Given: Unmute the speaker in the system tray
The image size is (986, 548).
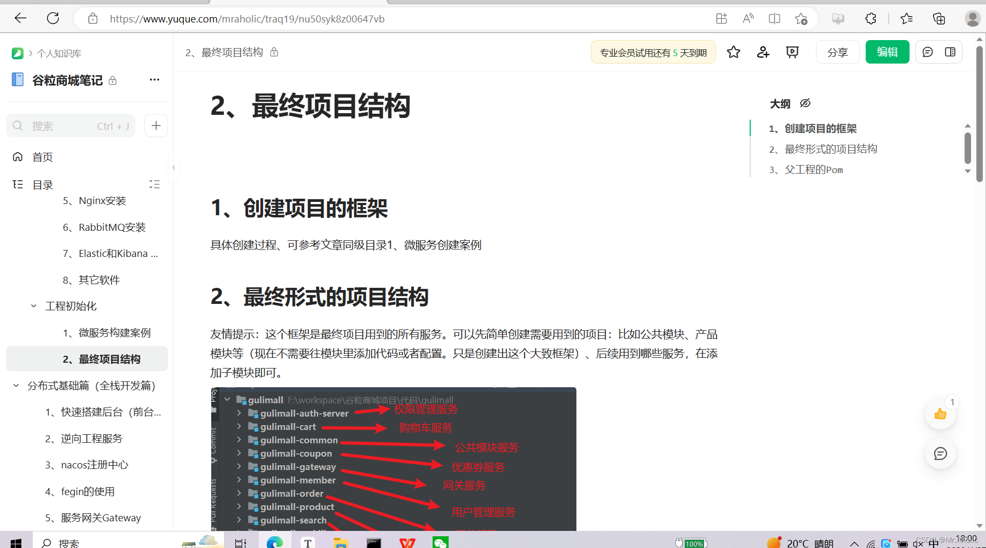Looking at the screenshot, I should pyautogui.click(x=919, y=543).
